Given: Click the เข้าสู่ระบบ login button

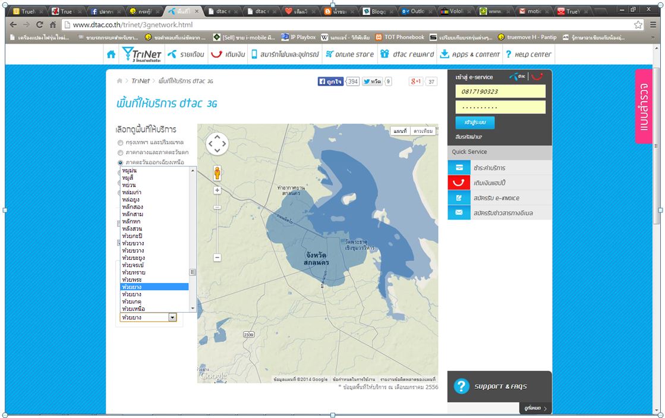Looking at the screenshot, I should [475, 122].
